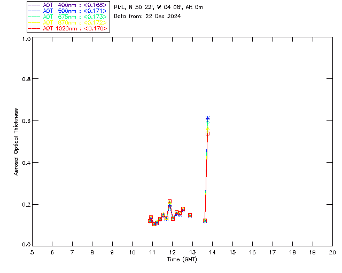
Task: Click the 'Data from: 22 Dec 2024' text
Action: tap(147, 17)
